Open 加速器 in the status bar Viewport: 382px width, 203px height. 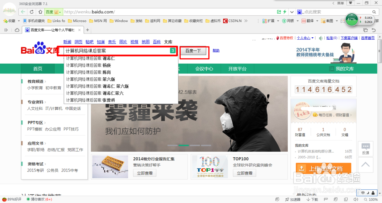[x=293, y=200]
